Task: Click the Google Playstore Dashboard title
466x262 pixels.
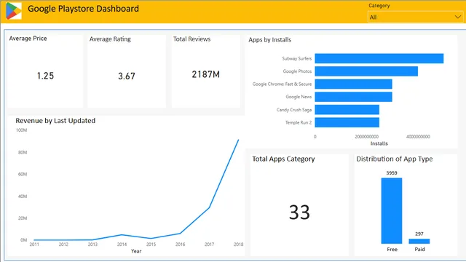Action: click(x=83, y=9)
